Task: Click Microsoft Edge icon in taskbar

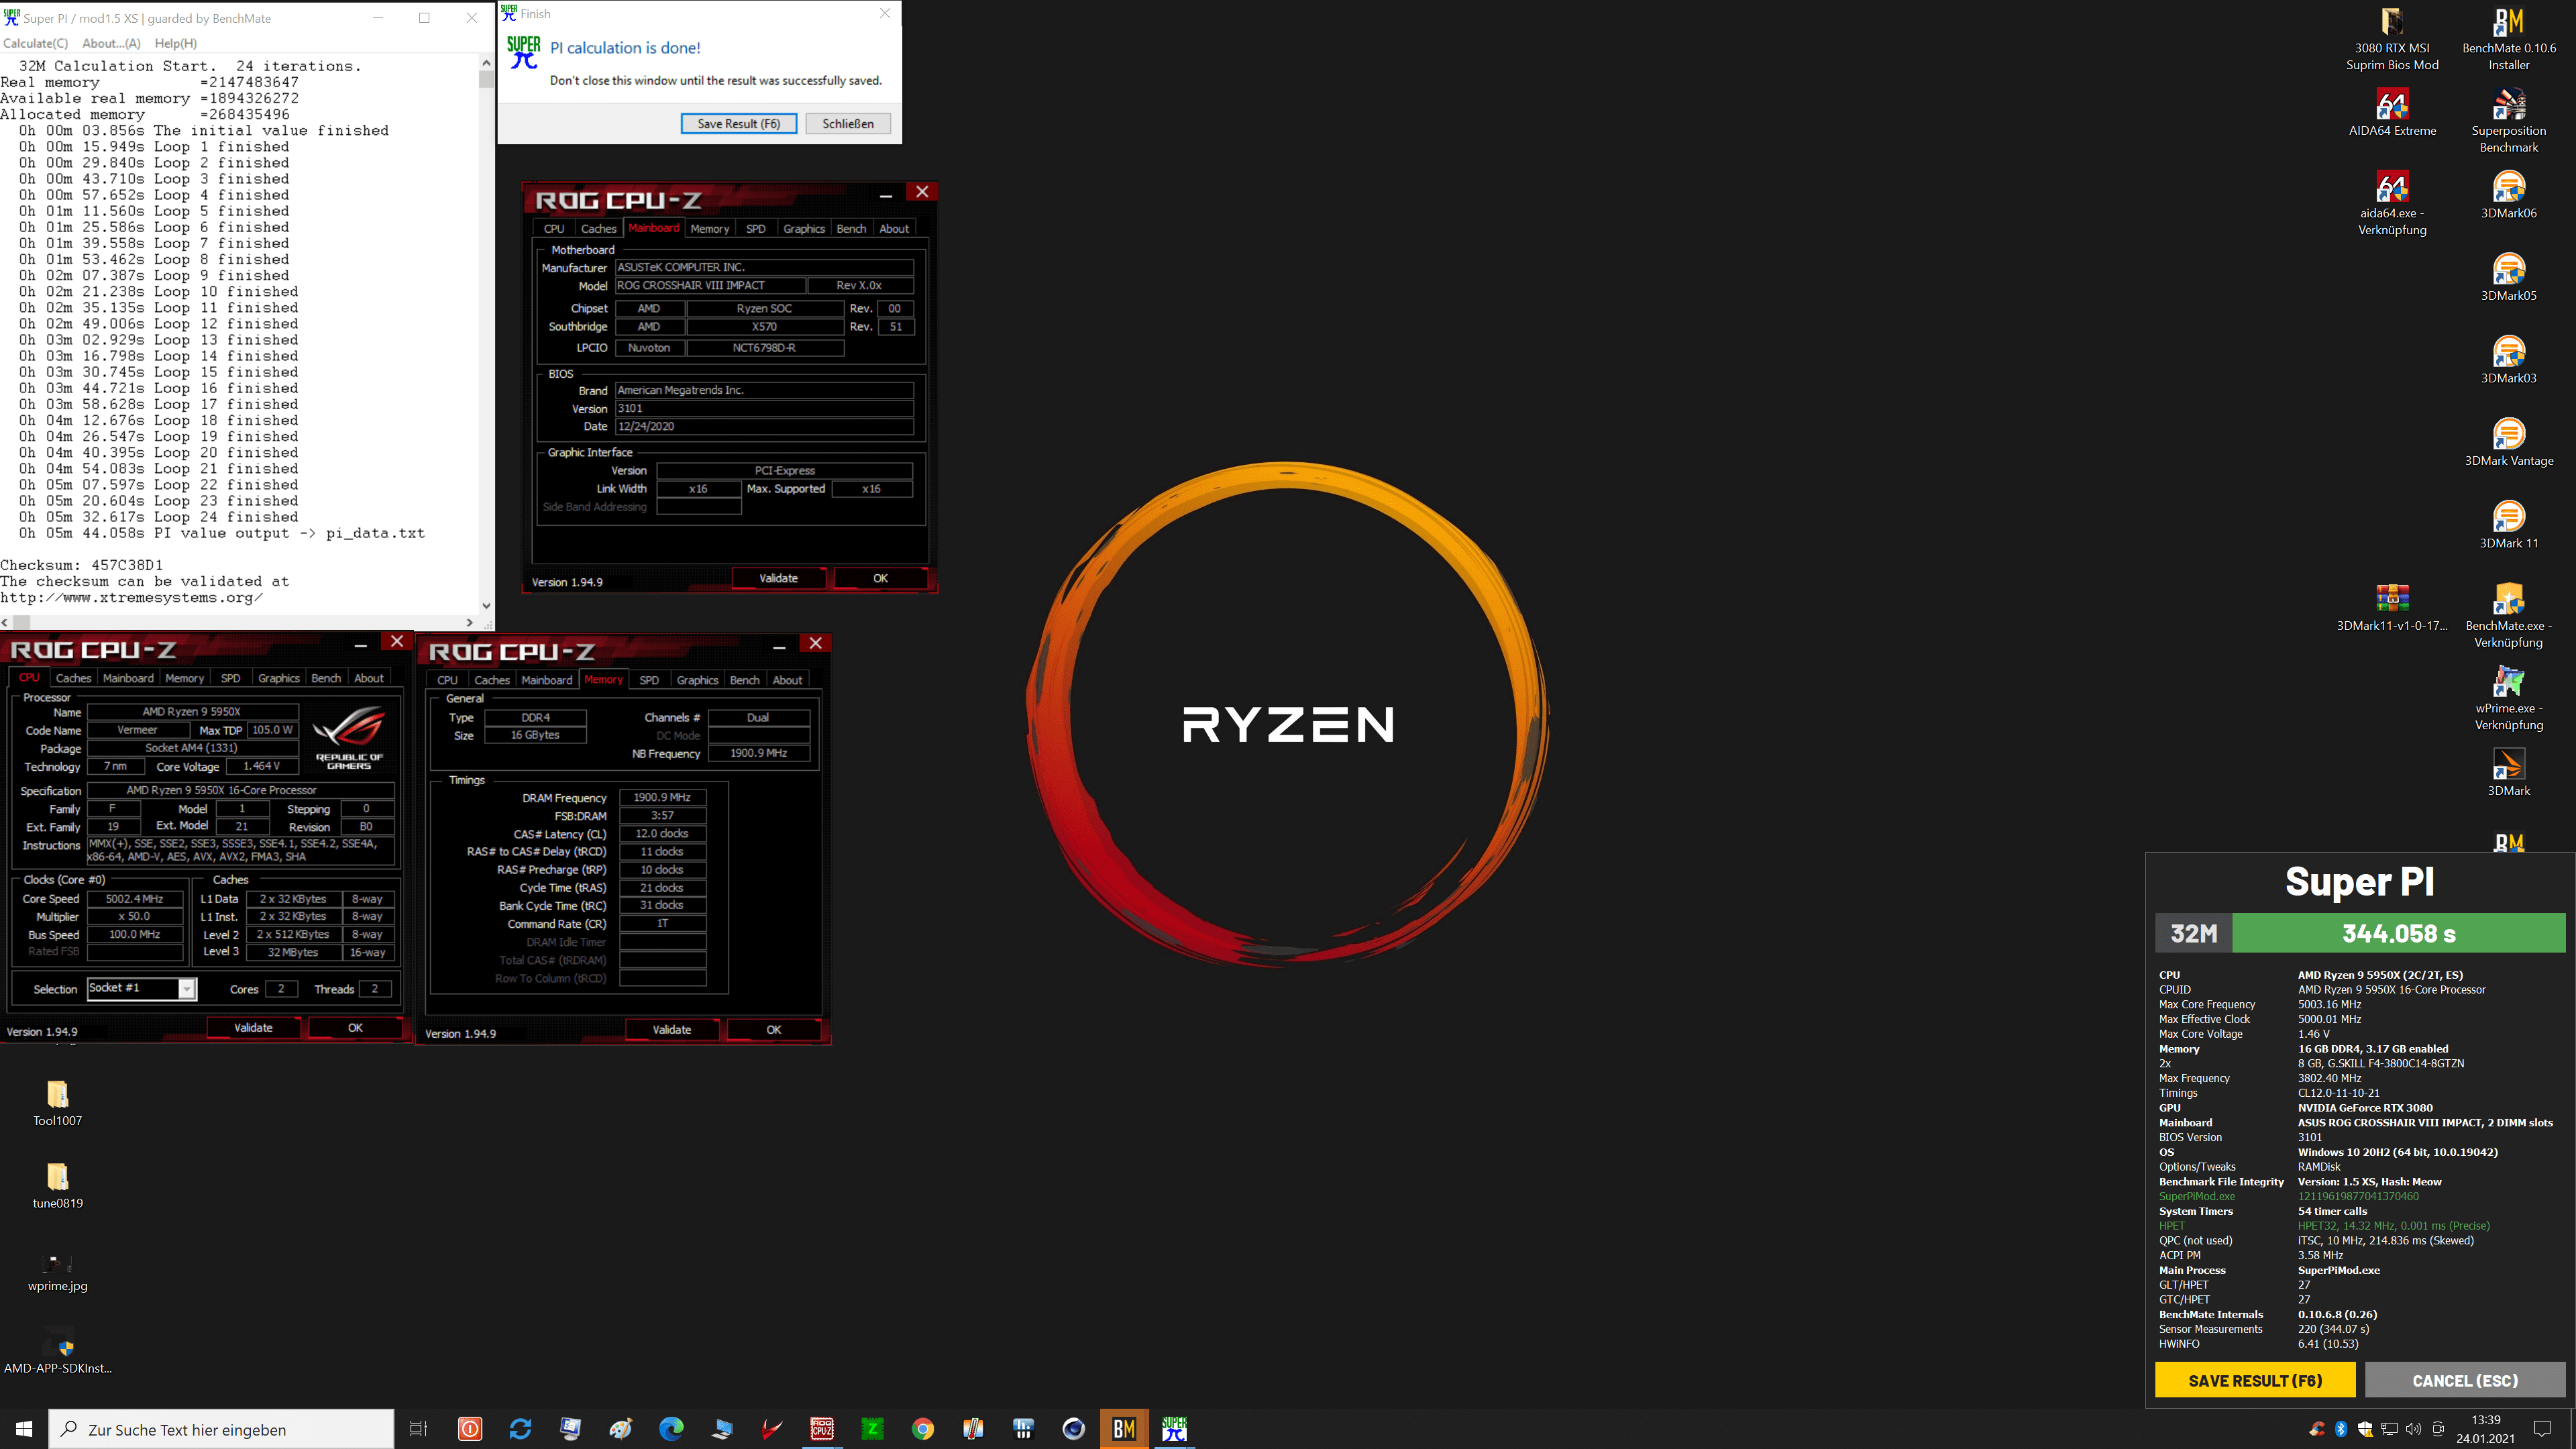Action: coord(671,1429)
